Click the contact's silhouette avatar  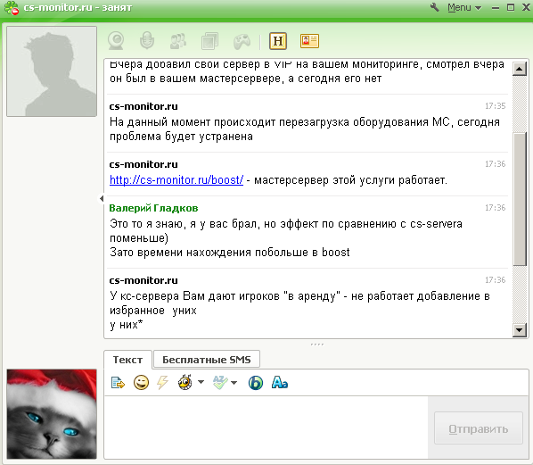pyautogui.click(x=52, y=71)
